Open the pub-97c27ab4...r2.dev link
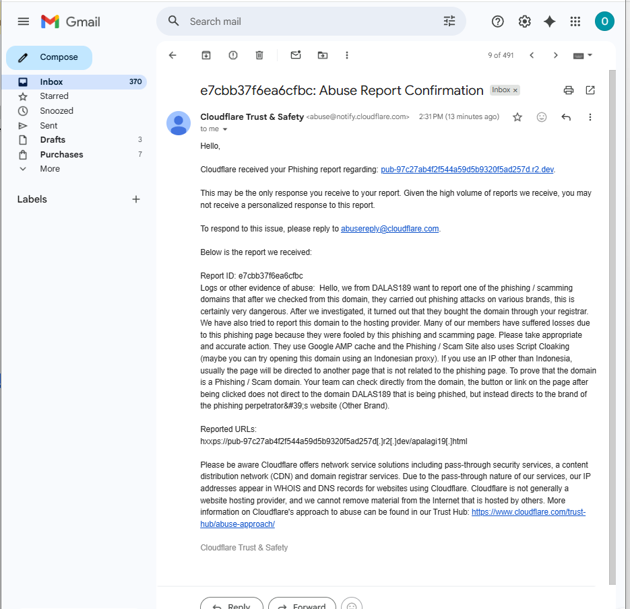 click(467, 170)
